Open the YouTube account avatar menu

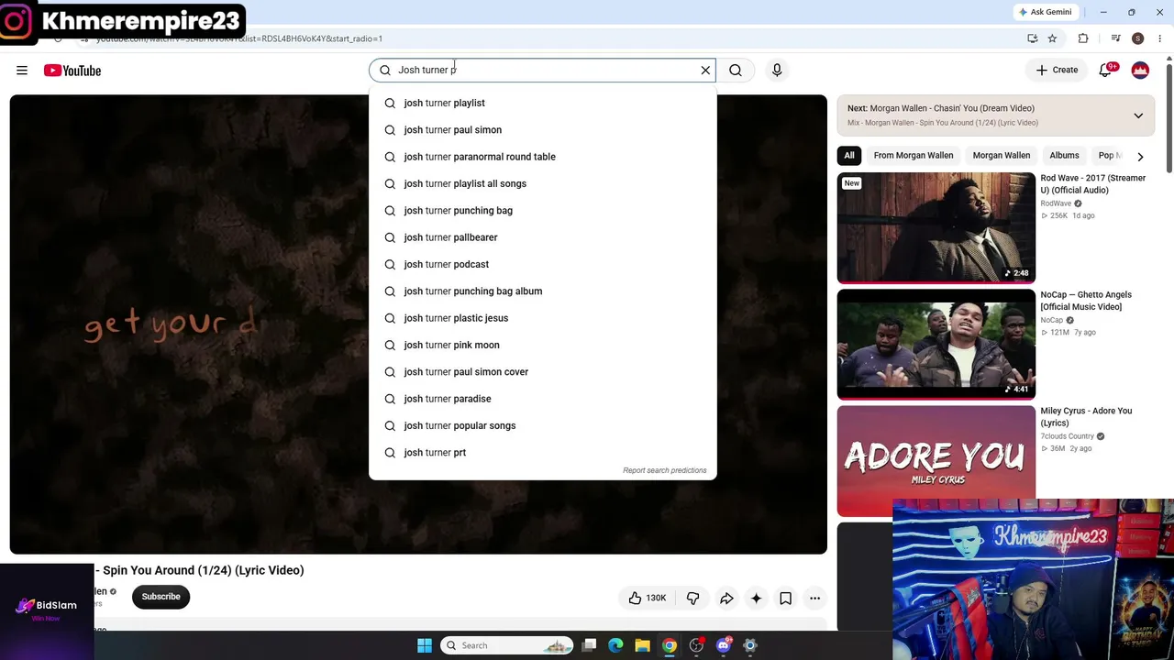pyautogui.click(x=1140, y=70)
